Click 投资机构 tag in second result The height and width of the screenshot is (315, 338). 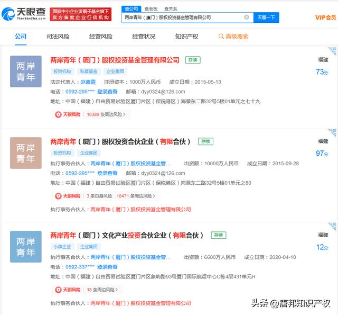[62, 153]
